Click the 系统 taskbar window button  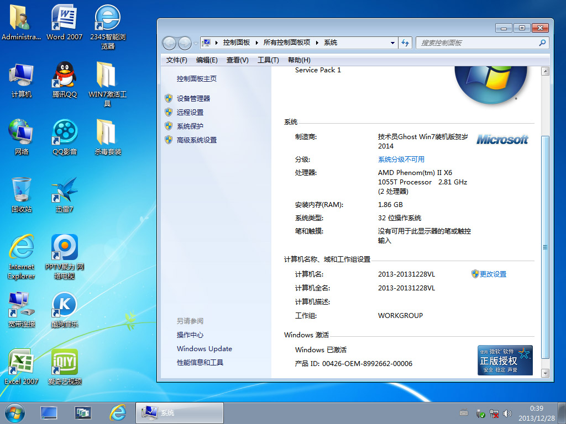[x=180, y=413]
